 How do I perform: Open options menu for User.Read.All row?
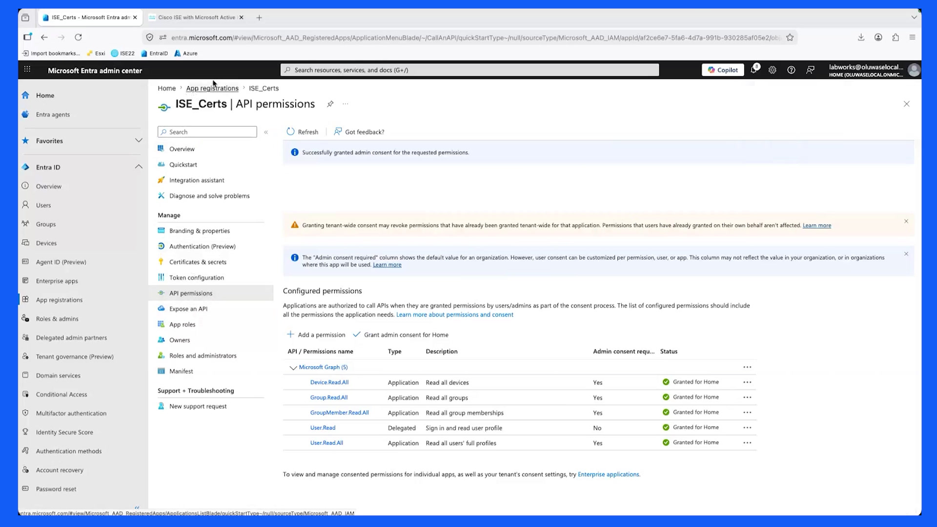pos(747,443)
